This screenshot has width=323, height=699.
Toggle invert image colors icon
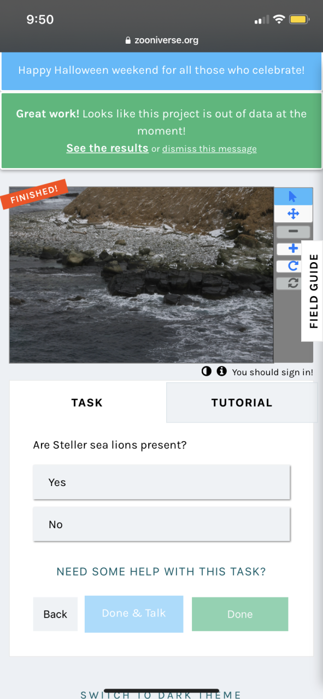click(206, 371)
